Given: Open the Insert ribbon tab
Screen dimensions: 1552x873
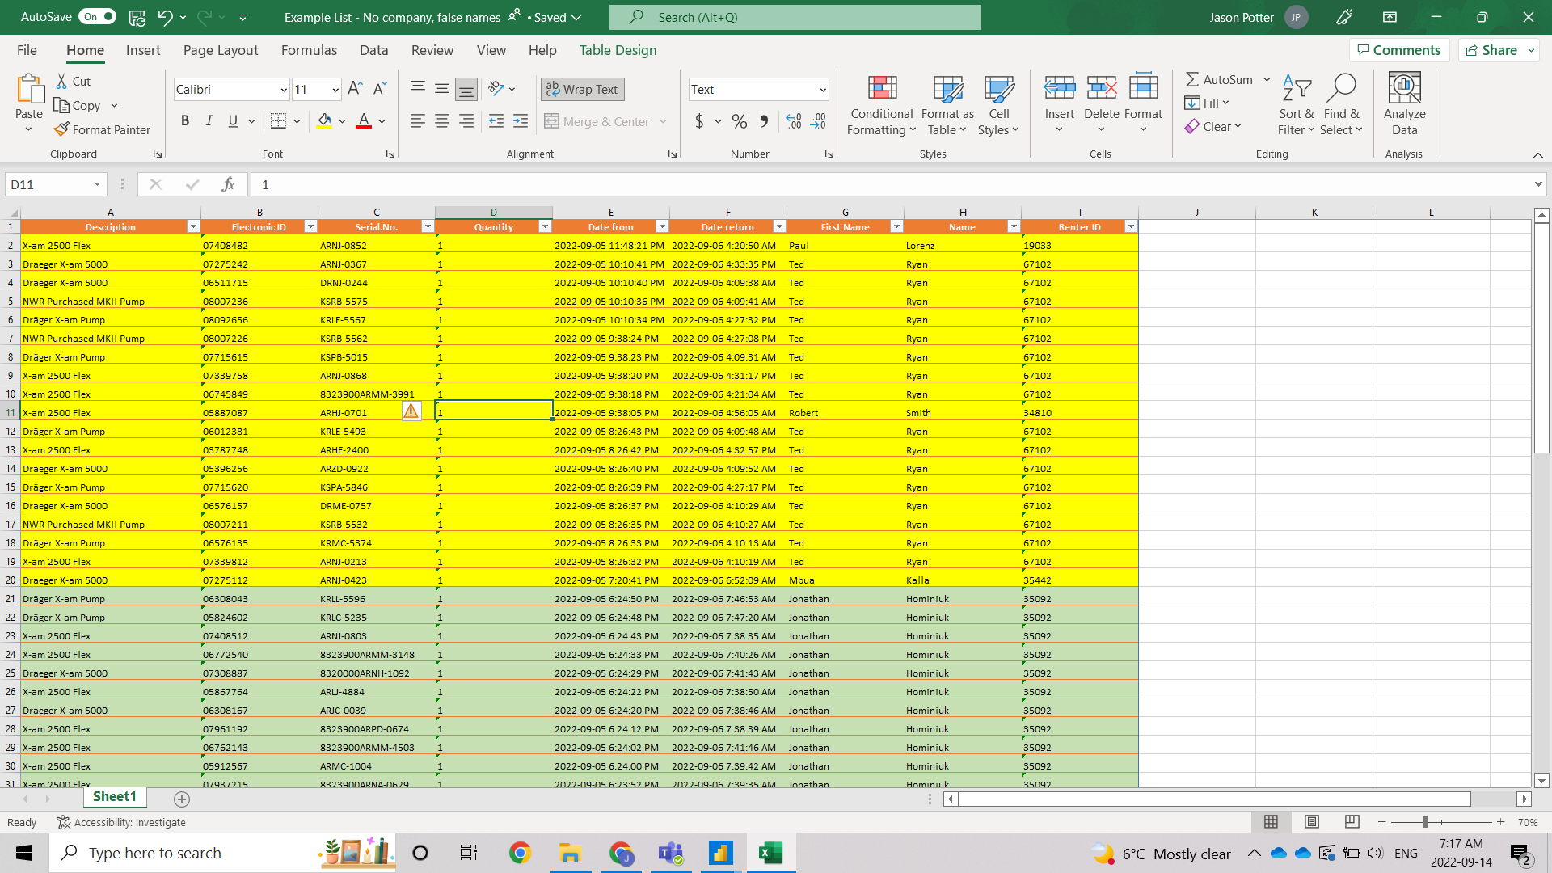Looking at the screenshot, I should coord(143,50).
